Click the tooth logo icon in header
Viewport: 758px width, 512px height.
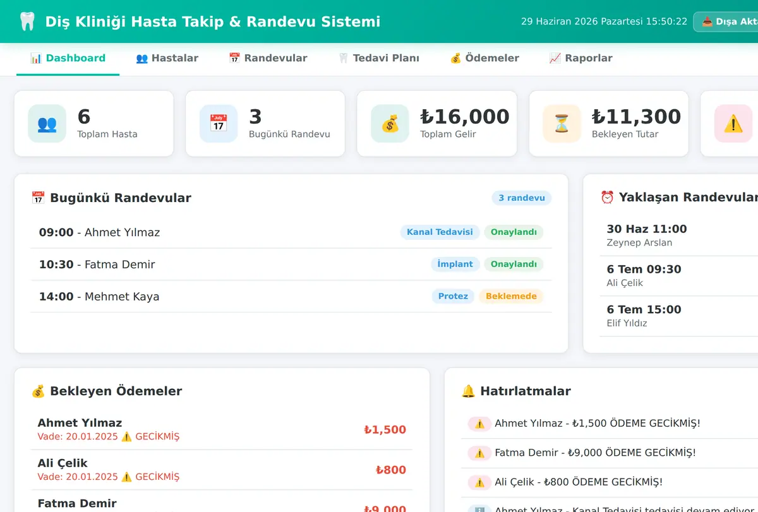(27, 21)
